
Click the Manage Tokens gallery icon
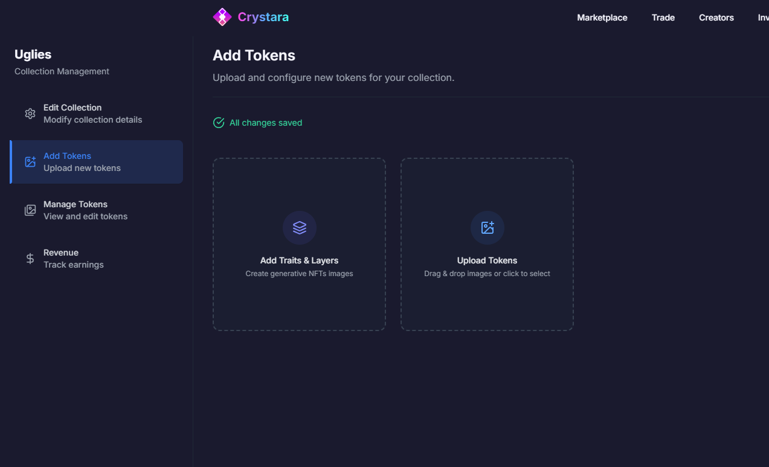point(30,210)
